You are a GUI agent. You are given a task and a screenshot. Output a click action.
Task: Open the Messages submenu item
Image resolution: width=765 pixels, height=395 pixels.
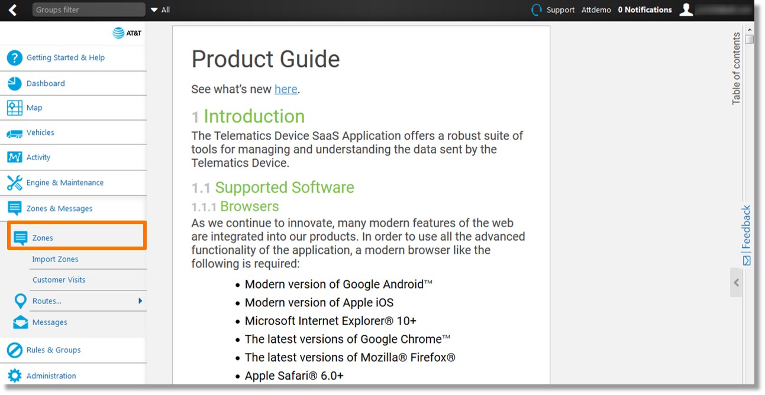tap(50, 323)
